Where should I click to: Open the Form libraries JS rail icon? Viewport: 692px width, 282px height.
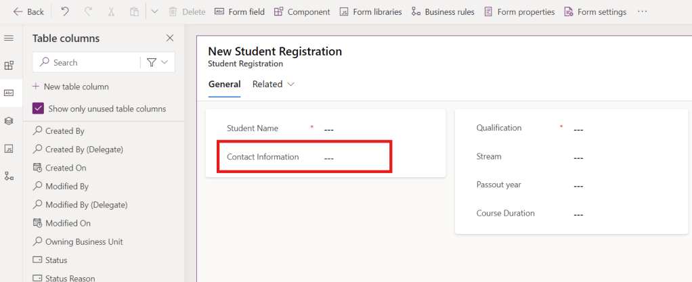(9, 148)
